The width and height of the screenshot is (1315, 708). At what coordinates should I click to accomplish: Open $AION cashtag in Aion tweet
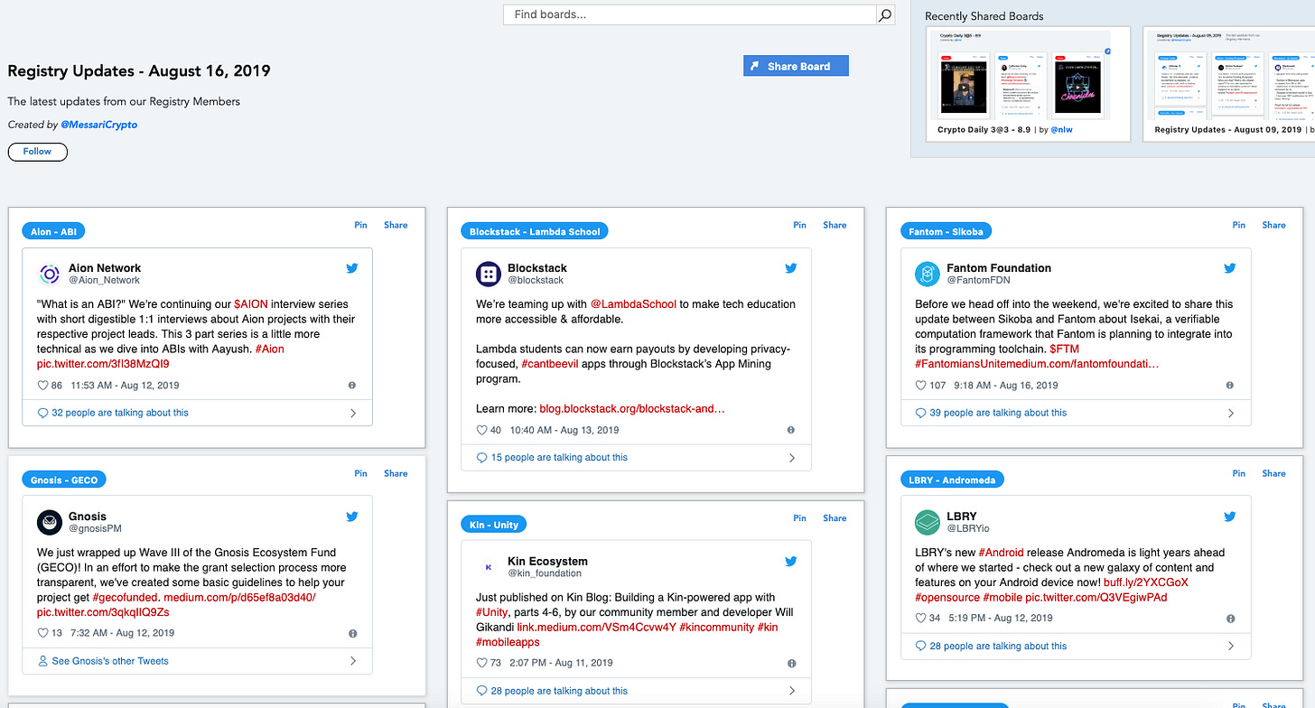tap(251, 304)
